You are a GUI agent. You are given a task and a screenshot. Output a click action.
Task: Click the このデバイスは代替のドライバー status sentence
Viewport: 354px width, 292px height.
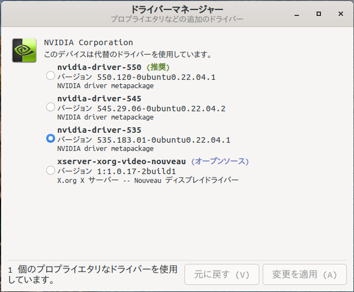coord(128,55)
